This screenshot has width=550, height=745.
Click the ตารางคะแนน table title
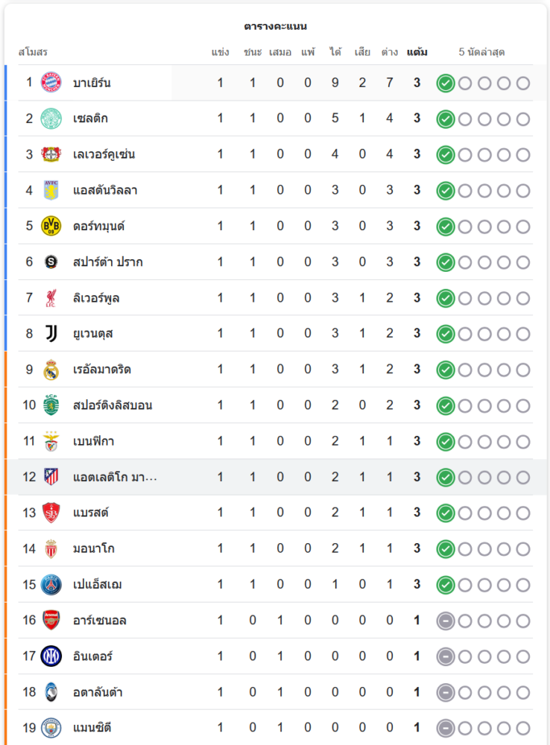coord(275,26)
